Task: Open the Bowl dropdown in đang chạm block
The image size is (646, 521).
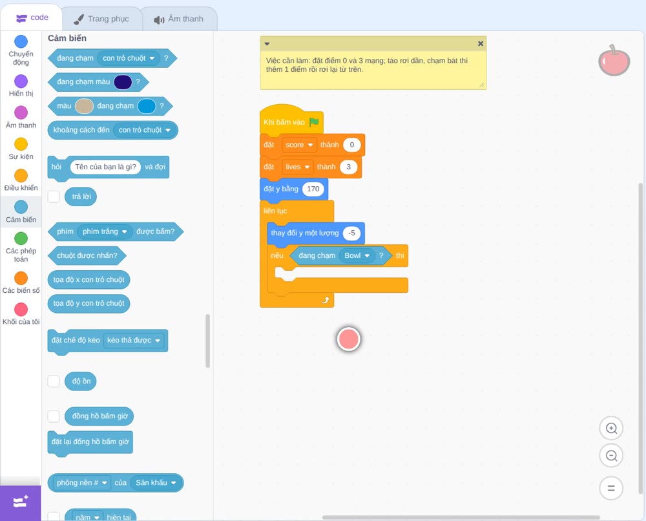Action: click(357, 255)
